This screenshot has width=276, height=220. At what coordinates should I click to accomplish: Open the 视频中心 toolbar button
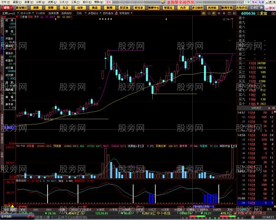154,8
